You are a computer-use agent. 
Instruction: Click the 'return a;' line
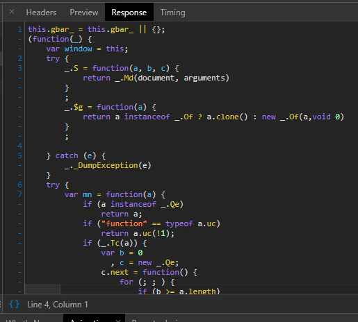[x=122, y=214]
